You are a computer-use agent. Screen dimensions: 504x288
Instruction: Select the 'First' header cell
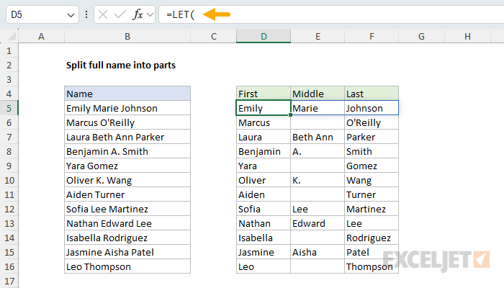[264, 94]
